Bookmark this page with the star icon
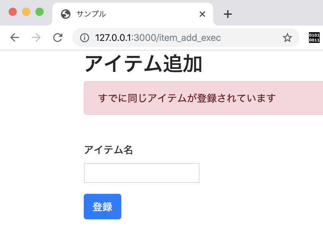Screen dimensions: 323x228 click(x=287, y=38)
